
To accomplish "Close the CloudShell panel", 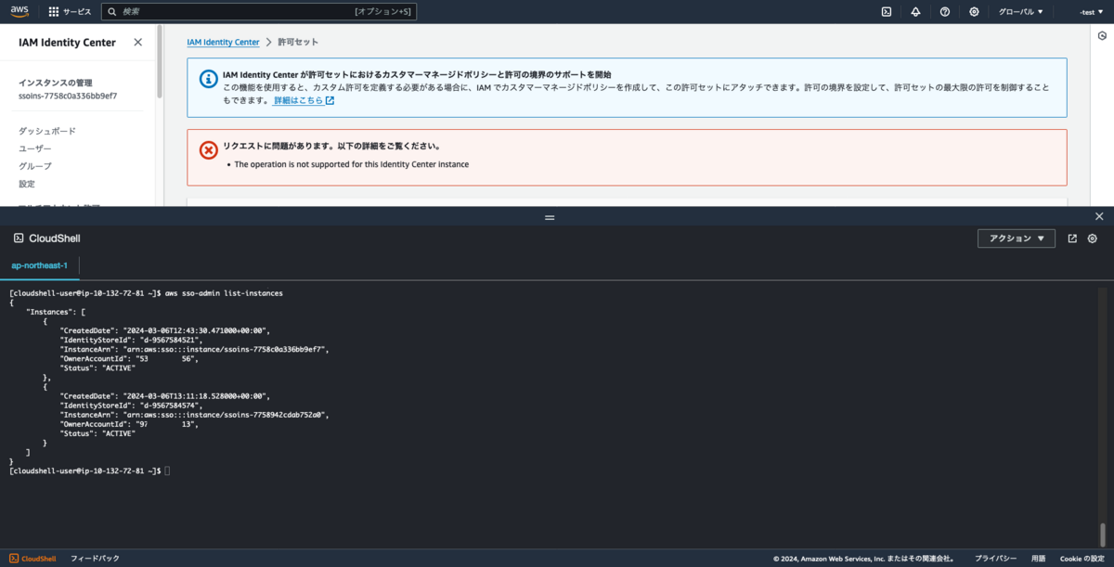I will tap(1100, 216).
